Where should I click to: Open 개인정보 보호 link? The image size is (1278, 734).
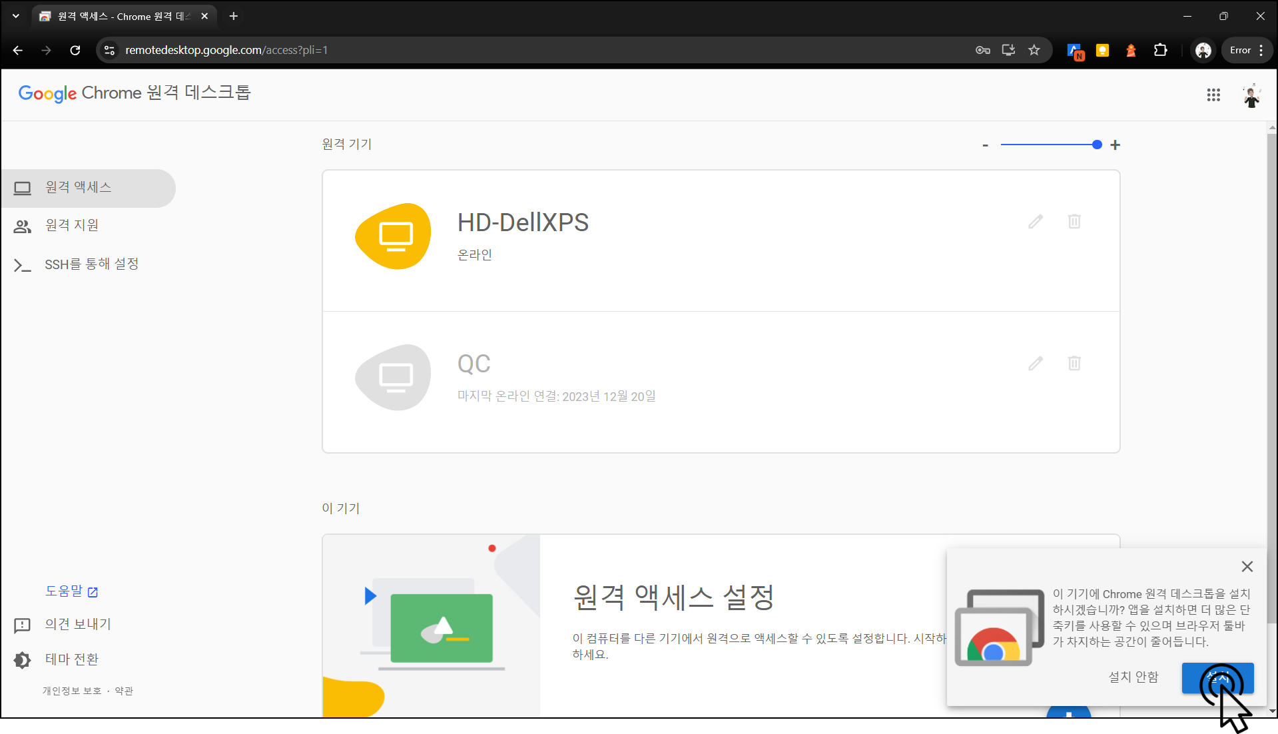tap(72, 691)
